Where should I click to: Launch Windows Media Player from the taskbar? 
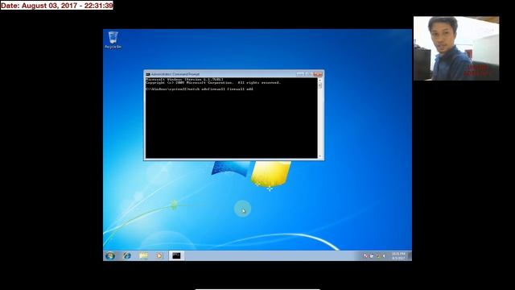coord(159,255)
